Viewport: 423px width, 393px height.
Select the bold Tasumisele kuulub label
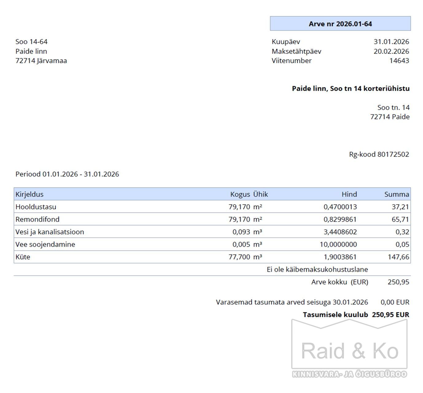pyautogui.click(x=335, y=315)
